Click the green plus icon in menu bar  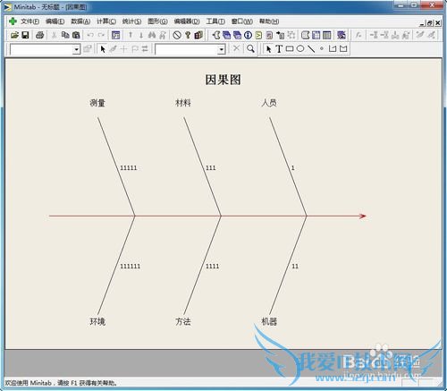tap(13, 21)
